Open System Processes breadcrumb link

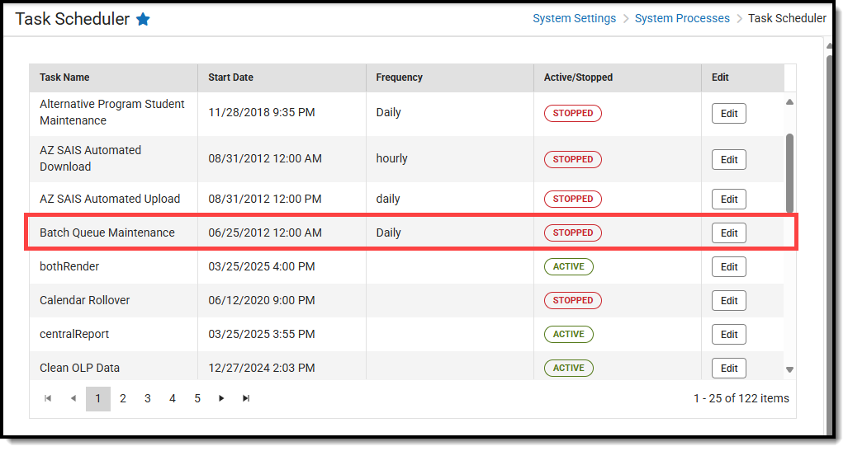pos(682,18)
